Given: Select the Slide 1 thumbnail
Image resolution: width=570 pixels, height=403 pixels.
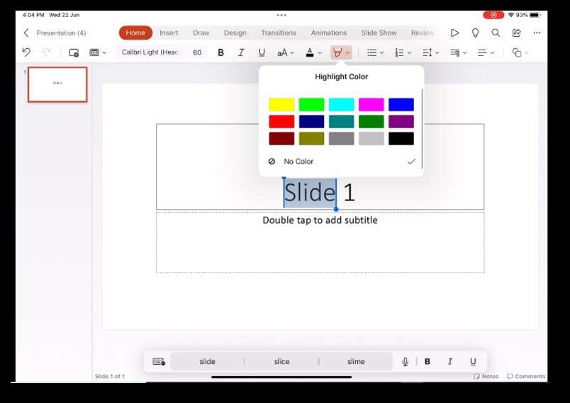Looking at the screenshot, I should [x=57, y=84].
